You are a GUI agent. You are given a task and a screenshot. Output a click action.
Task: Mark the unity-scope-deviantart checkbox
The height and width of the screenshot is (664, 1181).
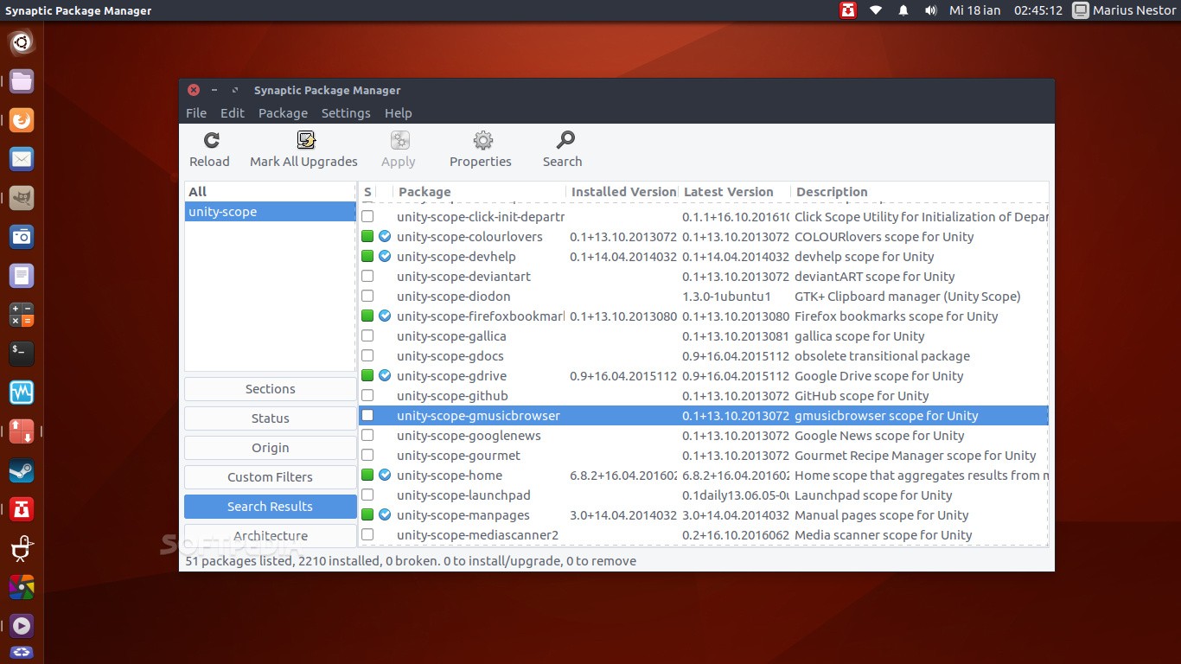367,277
